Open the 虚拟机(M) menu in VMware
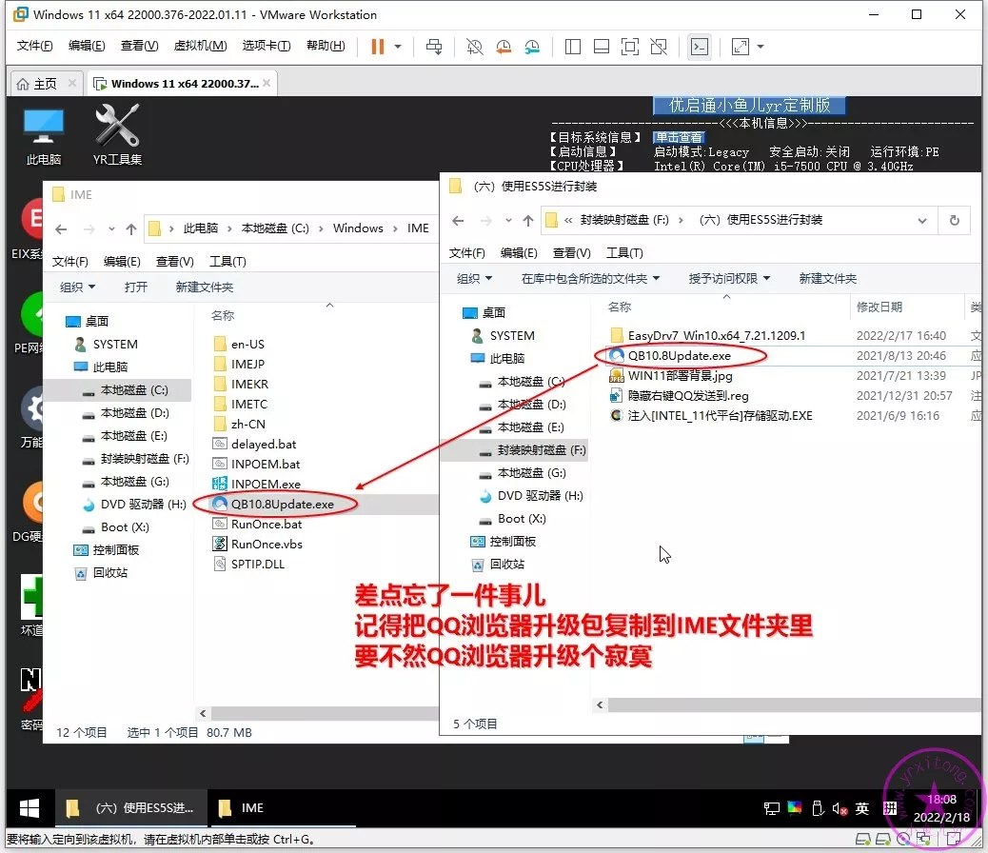The height and width of the screenshot is (853, 988). (x=200, y=46)
